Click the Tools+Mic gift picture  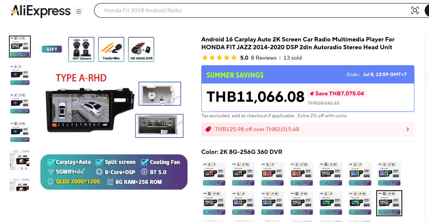pyautogui.click(x=111, y=49)
